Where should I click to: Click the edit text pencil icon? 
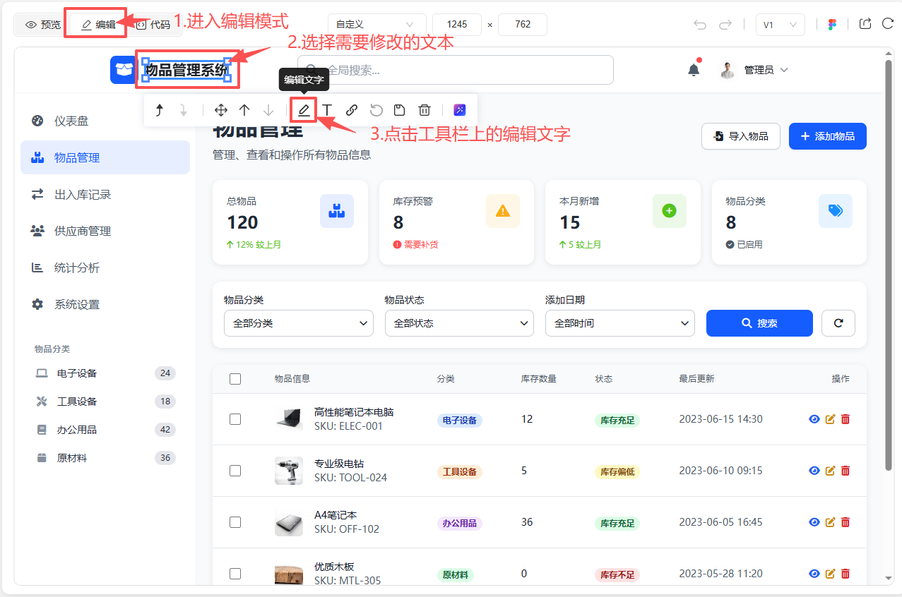(304, 110)
